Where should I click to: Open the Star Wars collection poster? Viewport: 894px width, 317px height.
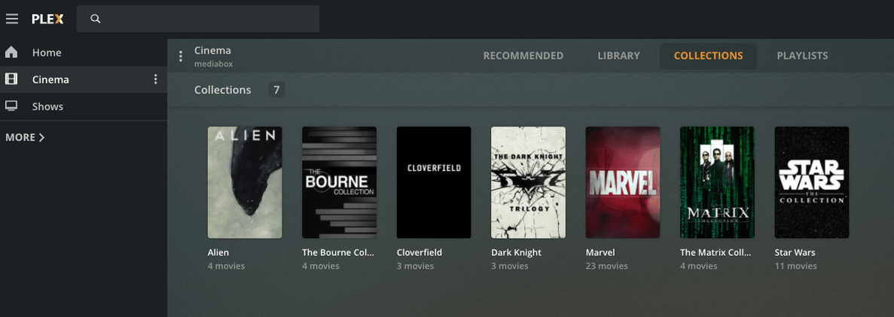click(x=812, y=182)
